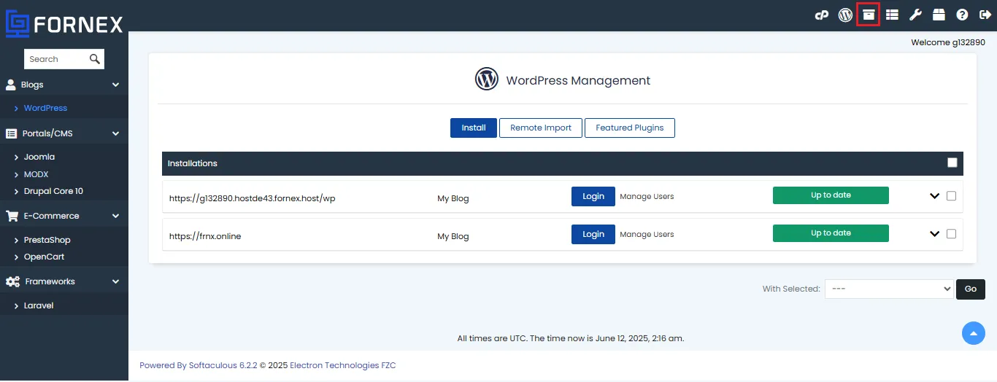Click into the sidebar Search field
The height and width of the screenshot is (382, 997).
(57, 59)
